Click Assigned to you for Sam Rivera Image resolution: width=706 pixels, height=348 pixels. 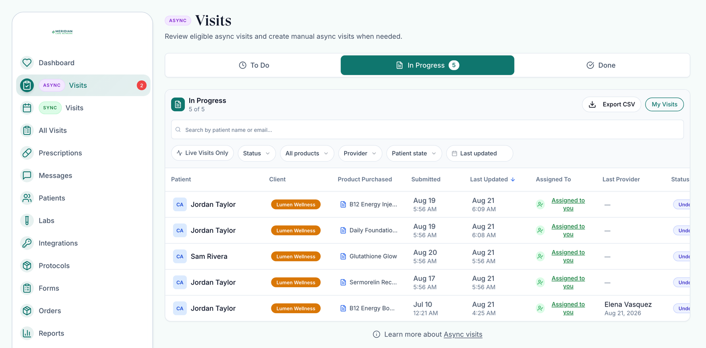coord(568,256)
